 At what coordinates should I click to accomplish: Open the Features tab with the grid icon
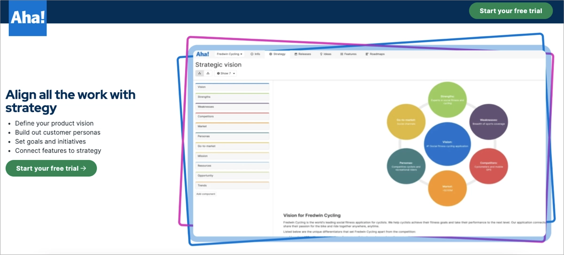coord(348,54)
